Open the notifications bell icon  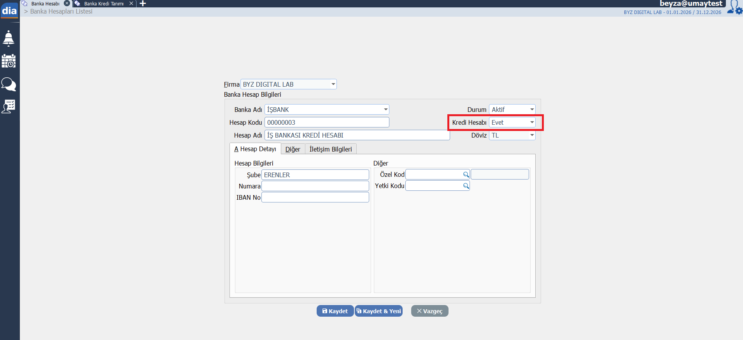point(9,38)
